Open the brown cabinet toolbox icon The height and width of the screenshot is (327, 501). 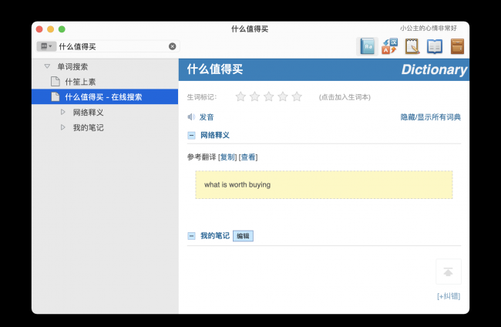click(x=457, y=46)
